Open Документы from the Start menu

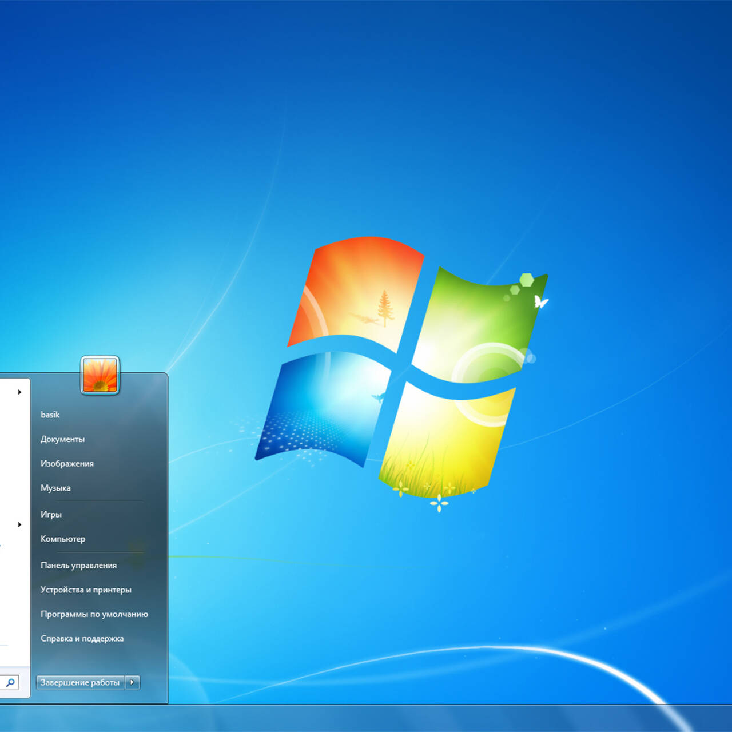[63, 439]
